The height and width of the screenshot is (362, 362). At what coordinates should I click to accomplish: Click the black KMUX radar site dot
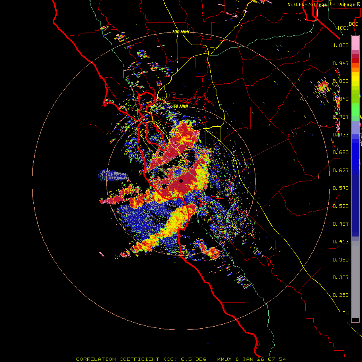click(181, 181)
